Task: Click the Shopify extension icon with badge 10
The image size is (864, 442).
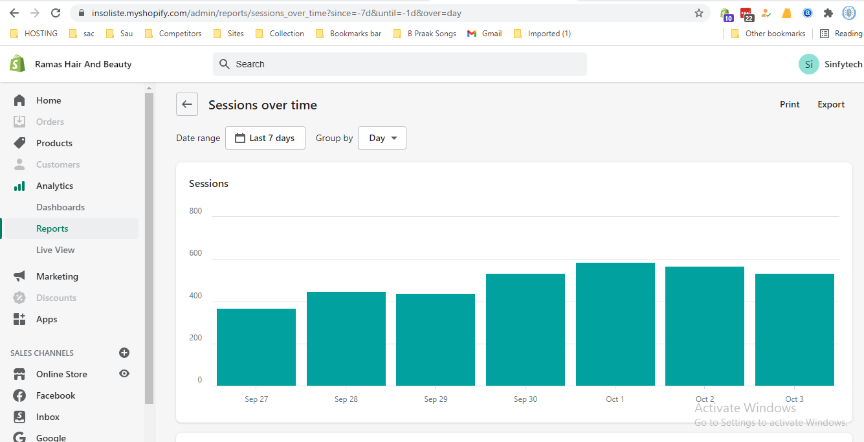Action: click(x=726, y=14)
